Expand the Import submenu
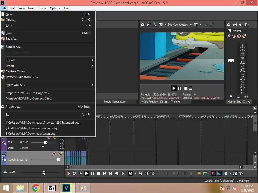The width and height of the screenshot is (258, 193). [48, 60]
